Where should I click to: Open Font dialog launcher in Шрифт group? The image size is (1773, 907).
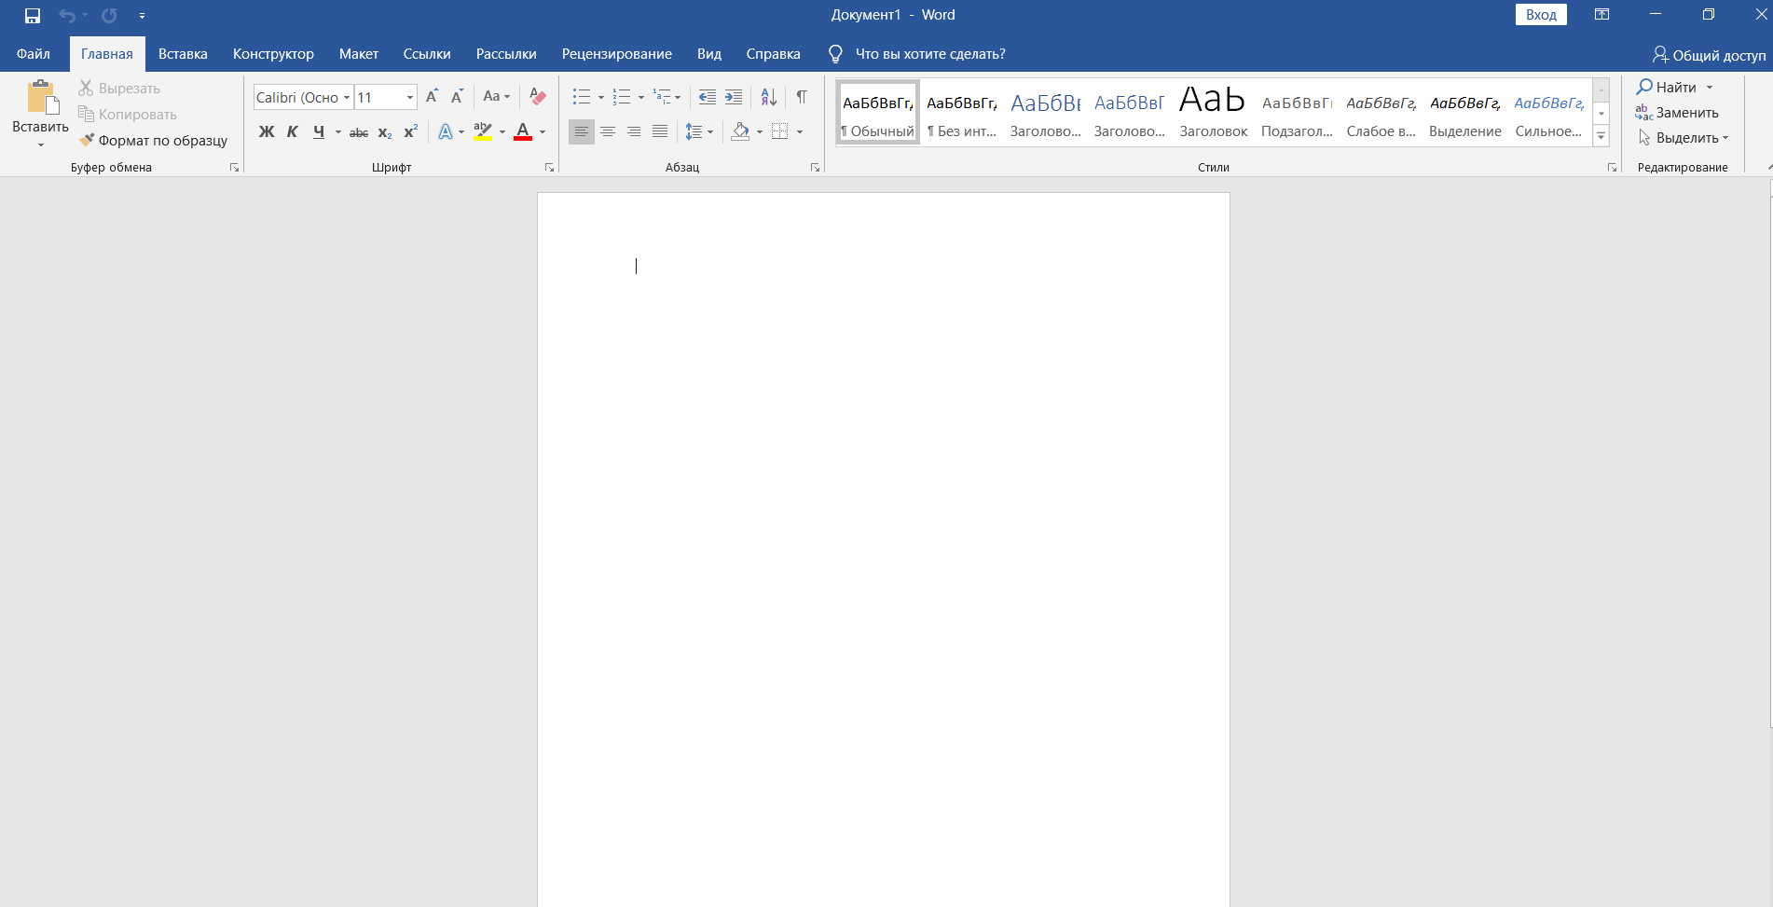(549, 168)
